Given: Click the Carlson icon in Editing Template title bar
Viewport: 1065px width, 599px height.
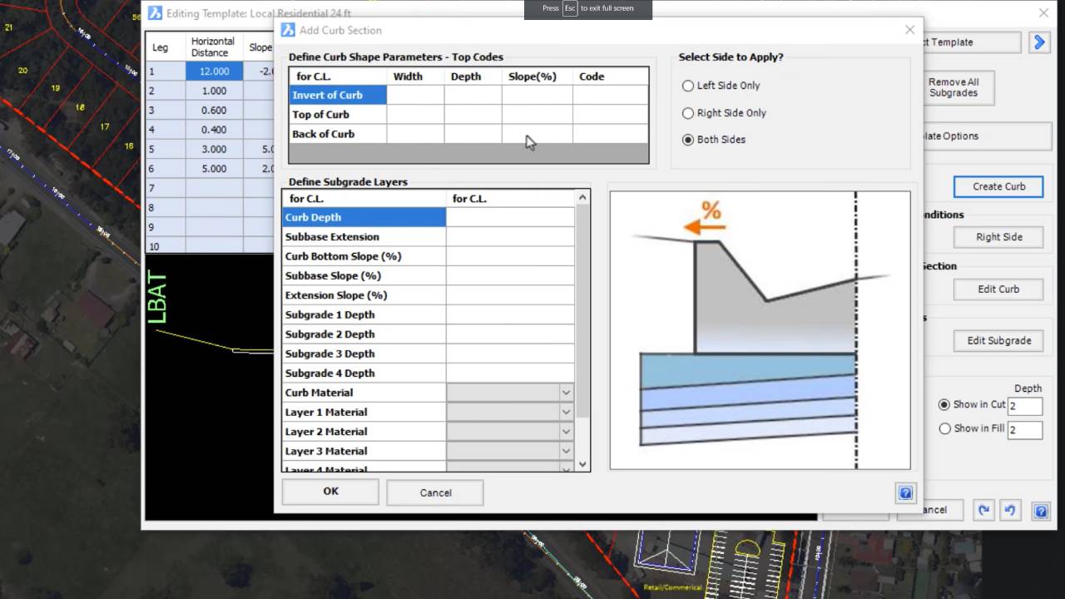Looking at the screenshot, I should (x=155, y=13).
